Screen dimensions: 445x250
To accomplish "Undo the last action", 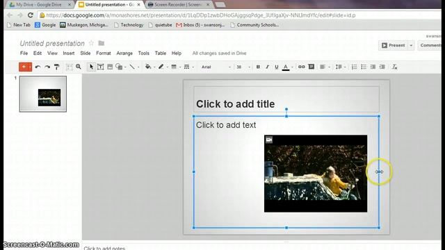I will pos(38,67).
